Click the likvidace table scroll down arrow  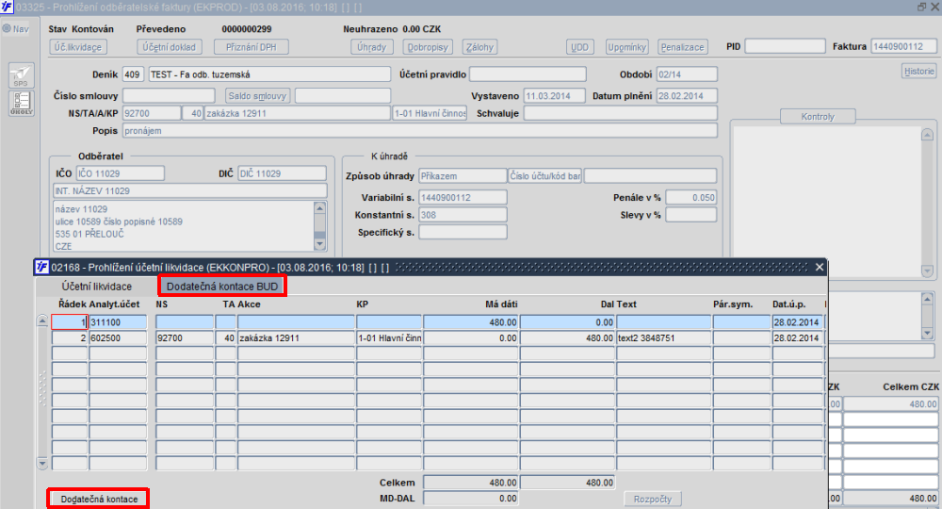(42, 464)
